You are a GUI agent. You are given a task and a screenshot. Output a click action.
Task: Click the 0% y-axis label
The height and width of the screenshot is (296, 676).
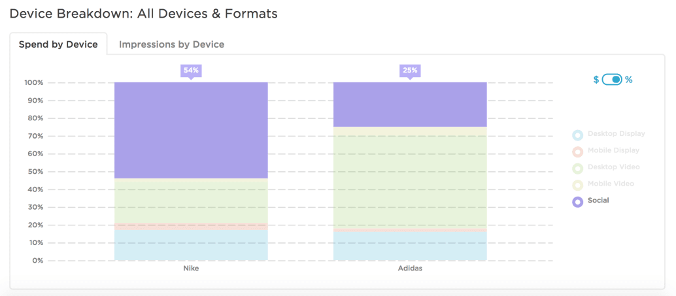37,260
